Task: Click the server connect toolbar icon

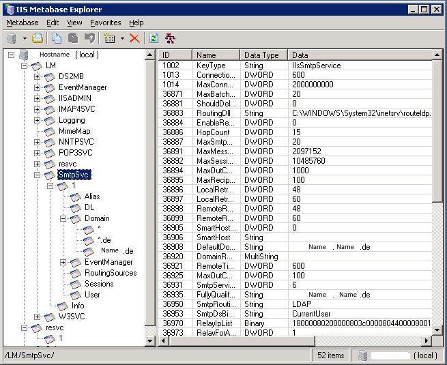Action: 12,38
